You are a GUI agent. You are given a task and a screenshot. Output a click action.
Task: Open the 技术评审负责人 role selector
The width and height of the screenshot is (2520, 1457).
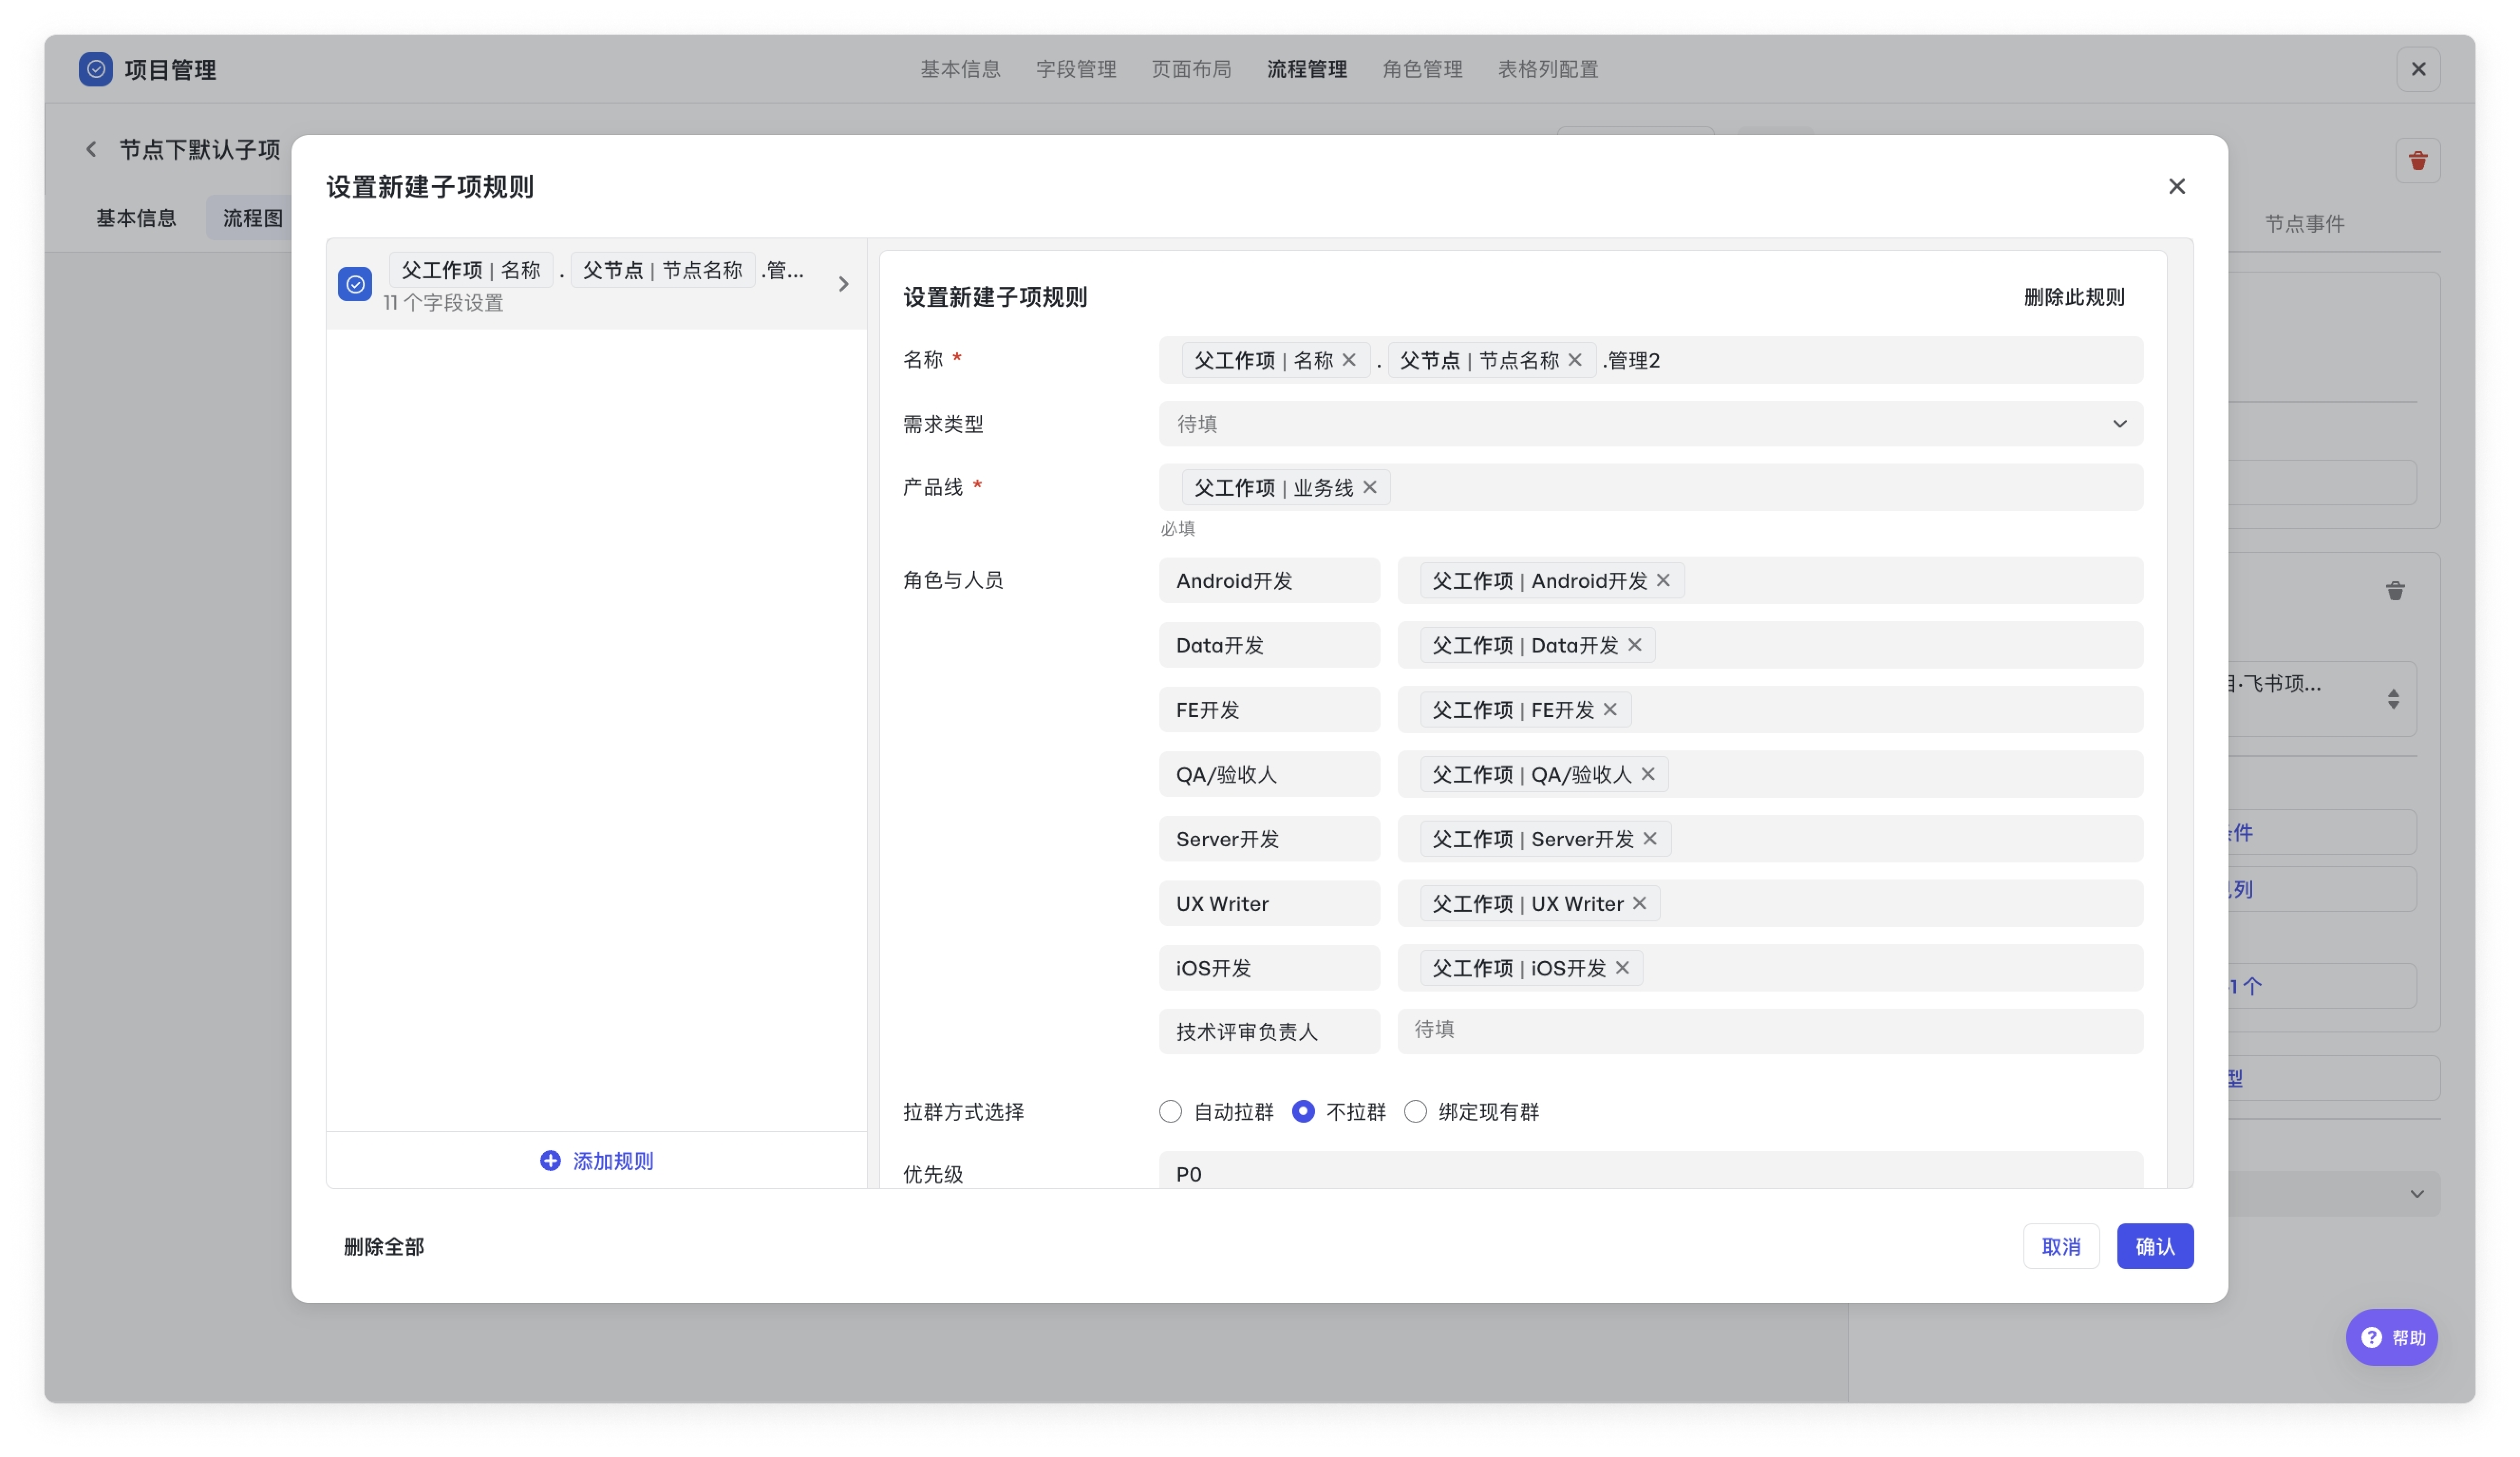(1269, 1031)
